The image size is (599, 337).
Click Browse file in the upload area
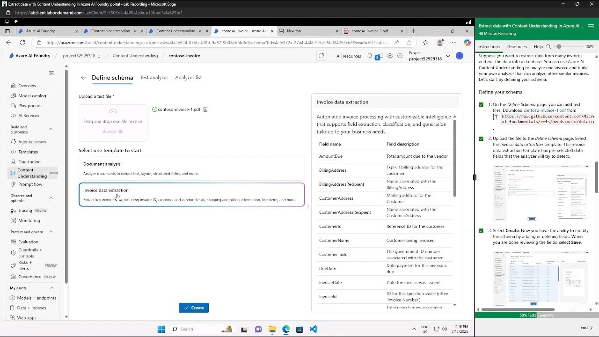[113, 132]
